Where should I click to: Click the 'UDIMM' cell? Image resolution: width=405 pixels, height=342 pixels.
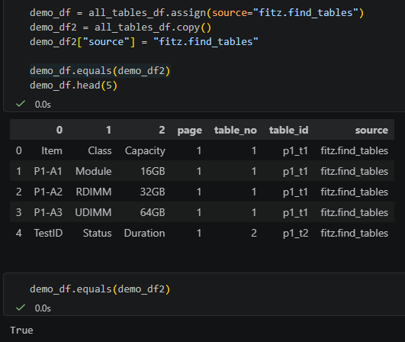pyautogui.click(x=93, y=212)
